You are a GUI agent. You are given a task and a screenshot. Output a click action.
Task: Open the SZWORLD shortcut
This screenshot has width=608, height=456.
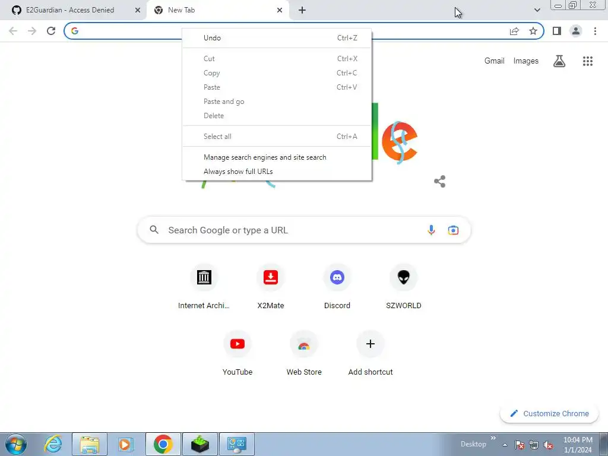404,287
